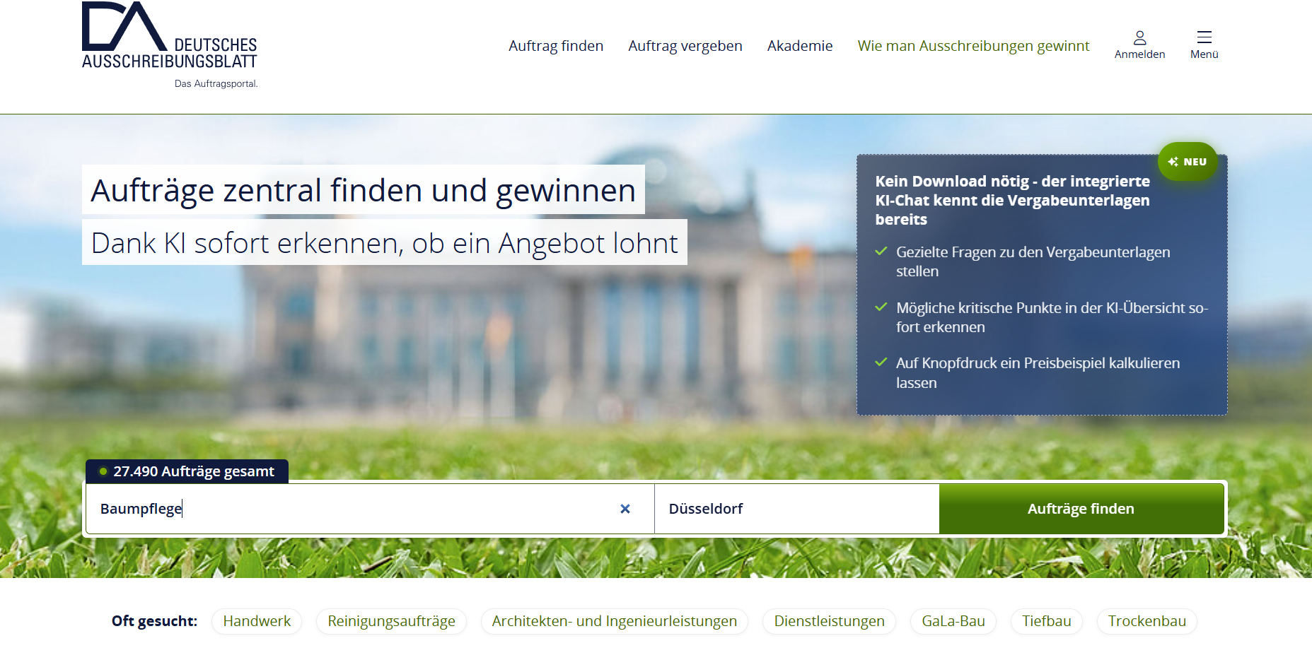Viewport: 1312px width, 672px height.
Task: Click the Kein Download nötig KI-Chat heading
Action: [x=1012, y=200]
